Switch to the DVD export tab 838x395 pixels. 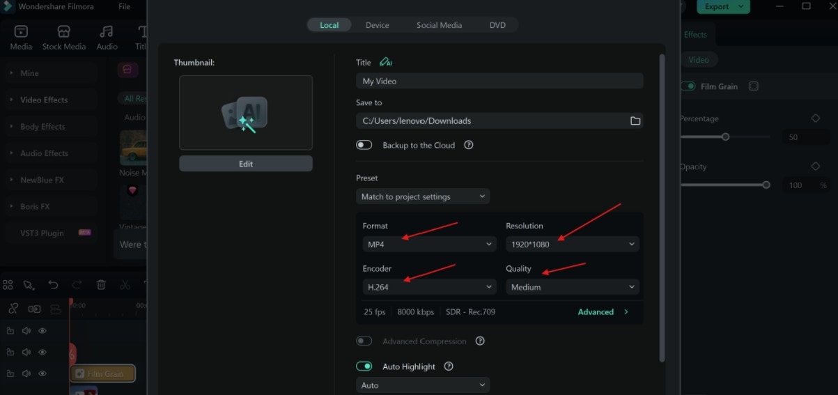tap(497, 25)
